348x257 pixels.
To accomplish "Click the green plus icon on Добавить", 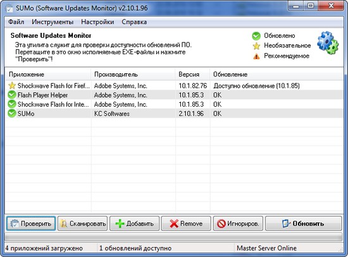I will coord(120,224).
